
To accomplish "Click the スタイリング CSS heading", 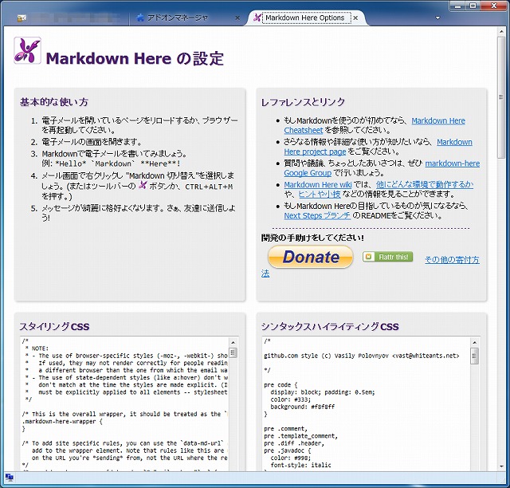I will [54, 326].
